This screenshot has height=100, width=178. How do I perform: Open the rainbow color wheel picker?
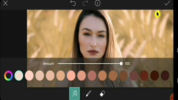(8, 76)
